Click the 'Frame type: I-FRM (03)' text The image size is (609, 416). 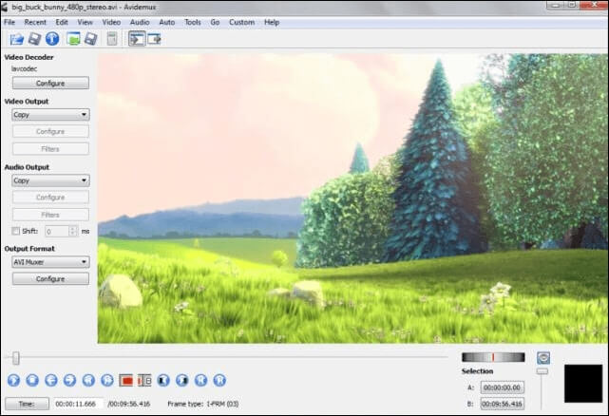pyautogui.click(x=203, y=404)
